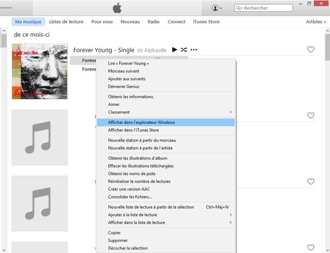Love the bottom album with heart icon
The width and height of the screenshot is (330, 253).
pyautogui.click(x=310, y=247)
